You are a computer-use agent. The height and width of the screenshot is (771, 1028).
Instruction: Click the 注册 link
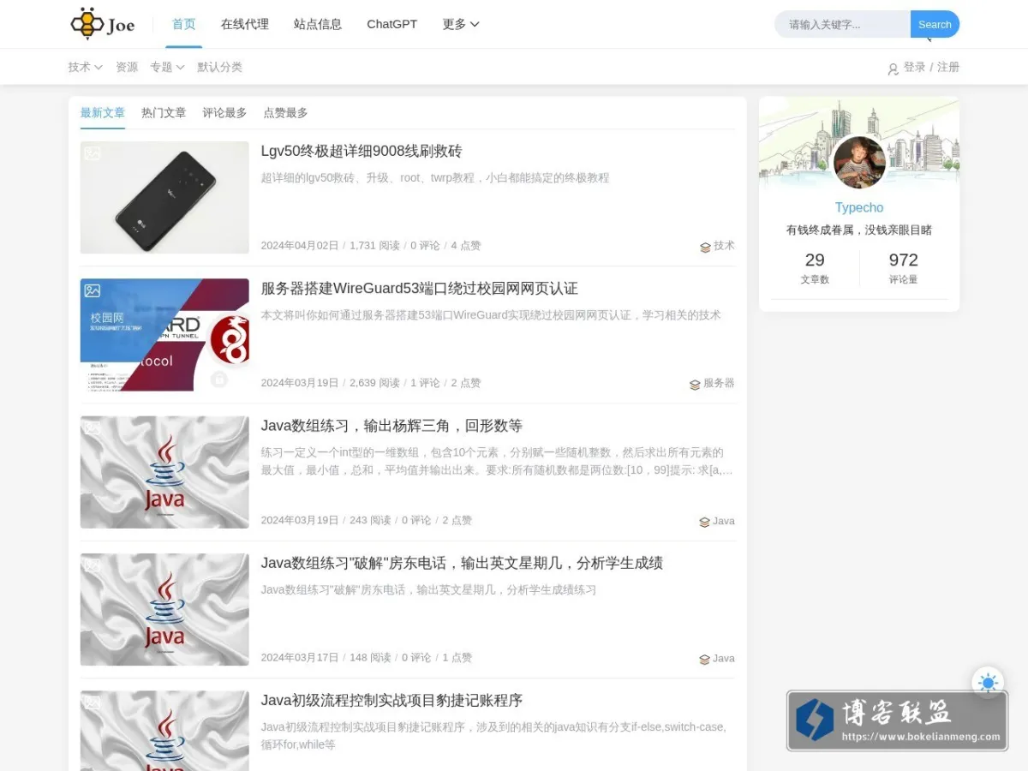point(948,67)
